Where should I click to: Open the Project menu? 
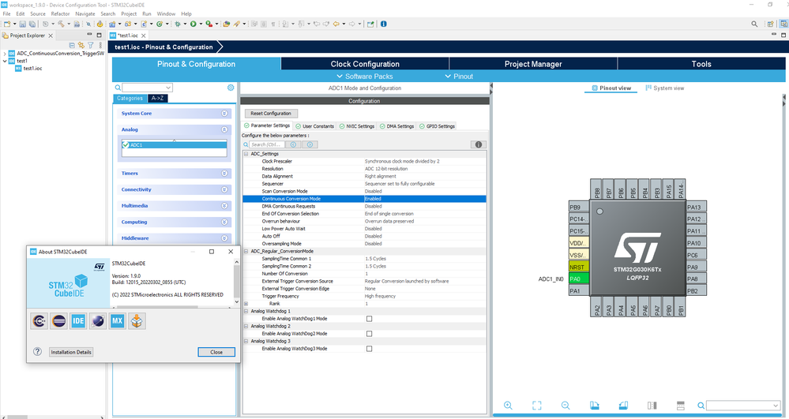click(129, 13)
